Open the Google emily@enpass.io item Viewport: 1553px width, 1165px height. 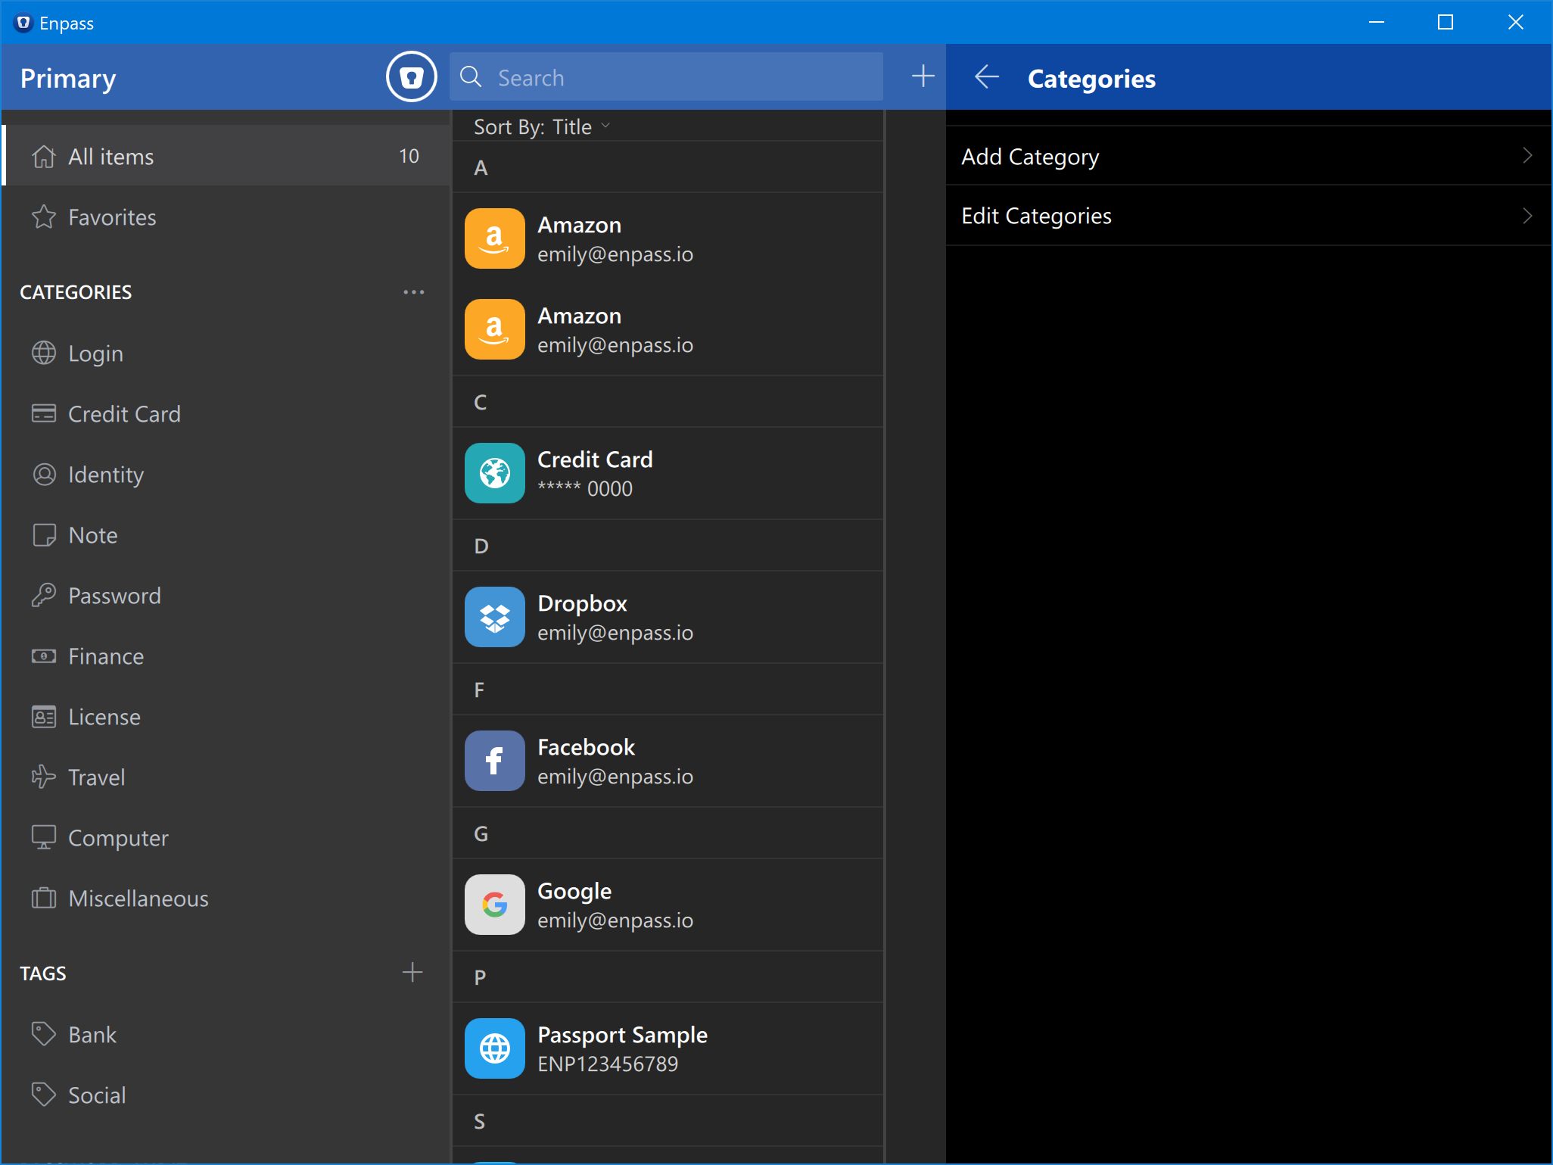coord(668,905)
